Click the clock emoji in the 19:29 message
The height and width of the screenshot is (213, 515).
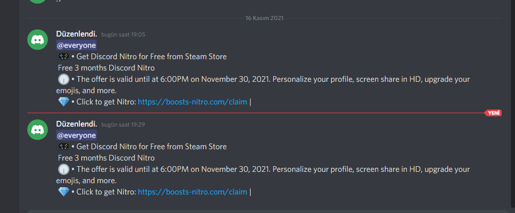[64, 169]
